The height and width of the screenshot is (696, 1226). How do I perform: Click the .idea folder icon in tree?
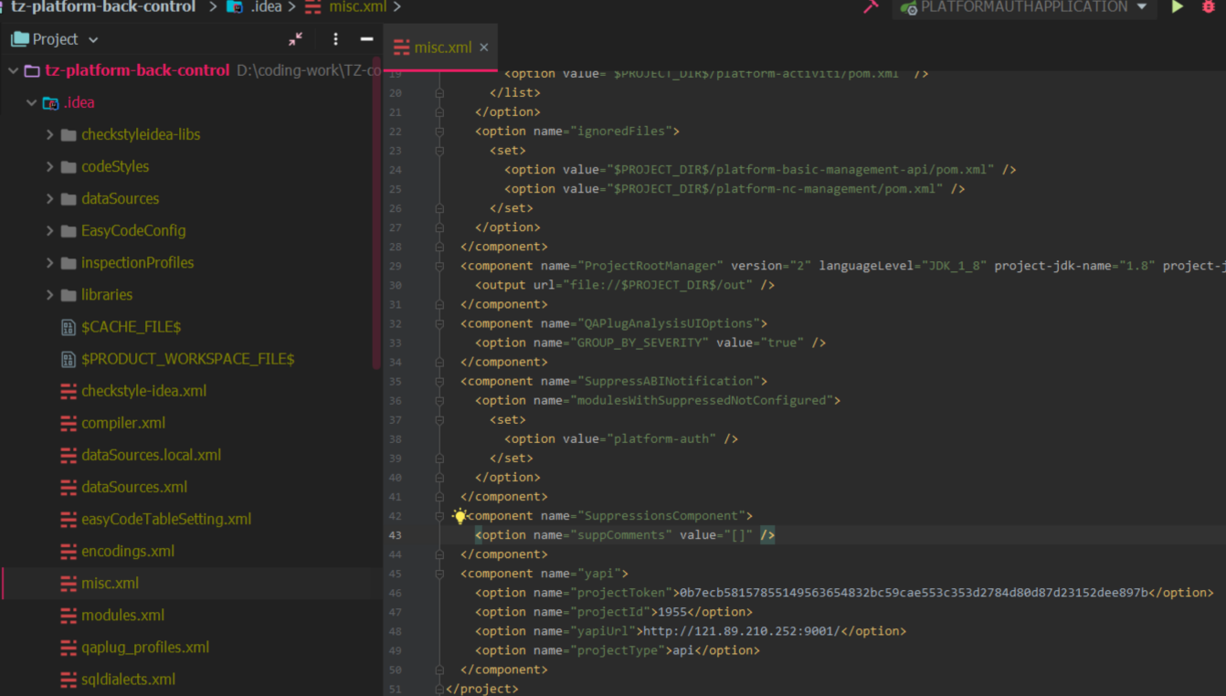pos(50,102)
